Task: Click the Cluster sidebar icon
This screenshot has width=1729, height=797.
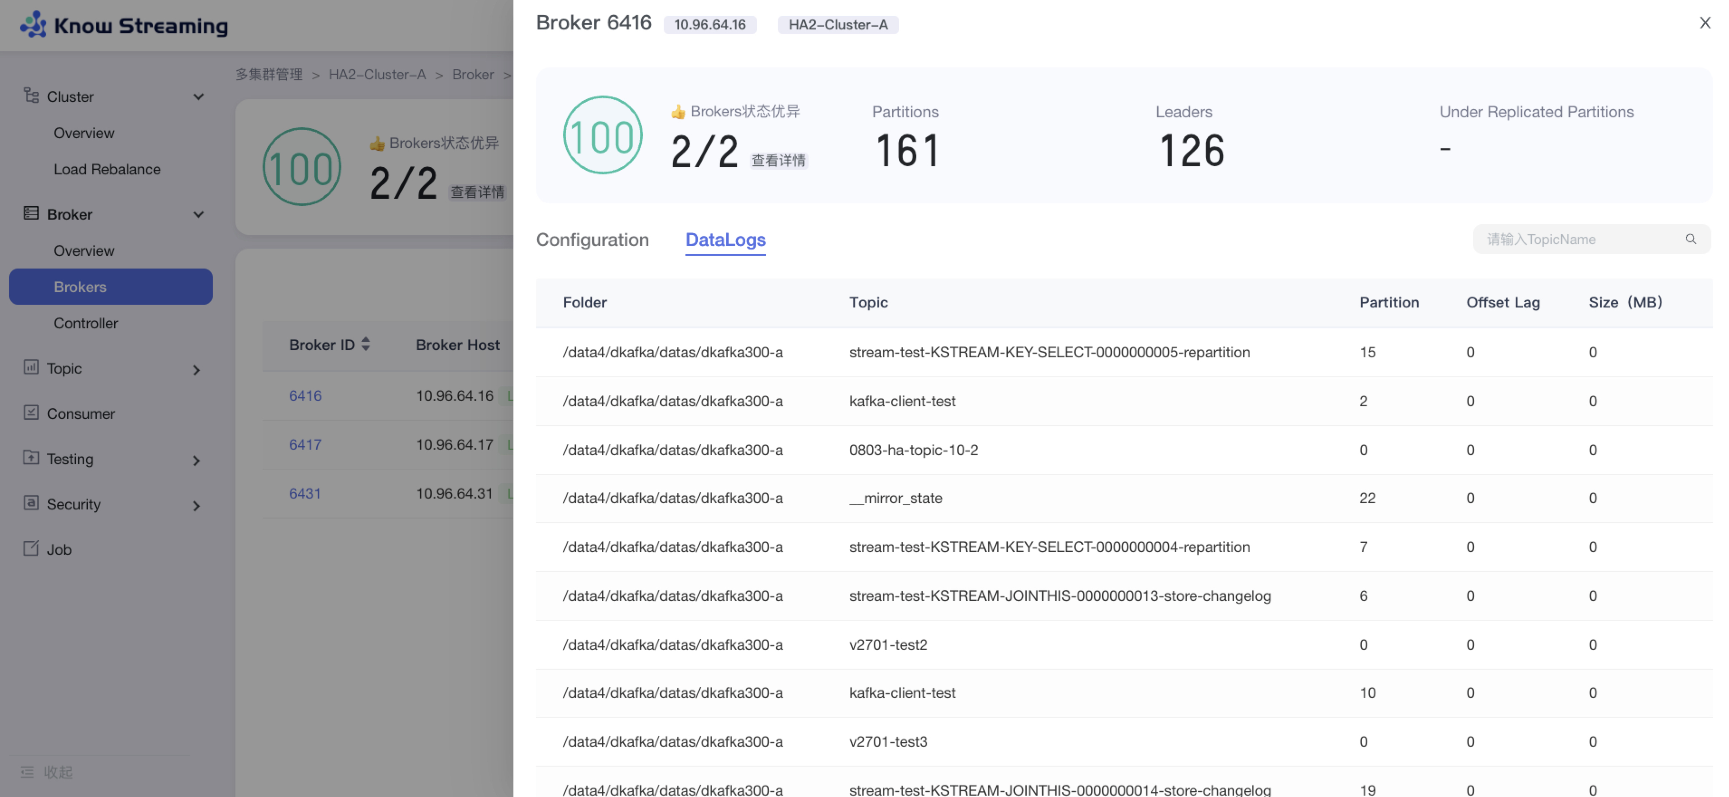Action: coord(31,96)
